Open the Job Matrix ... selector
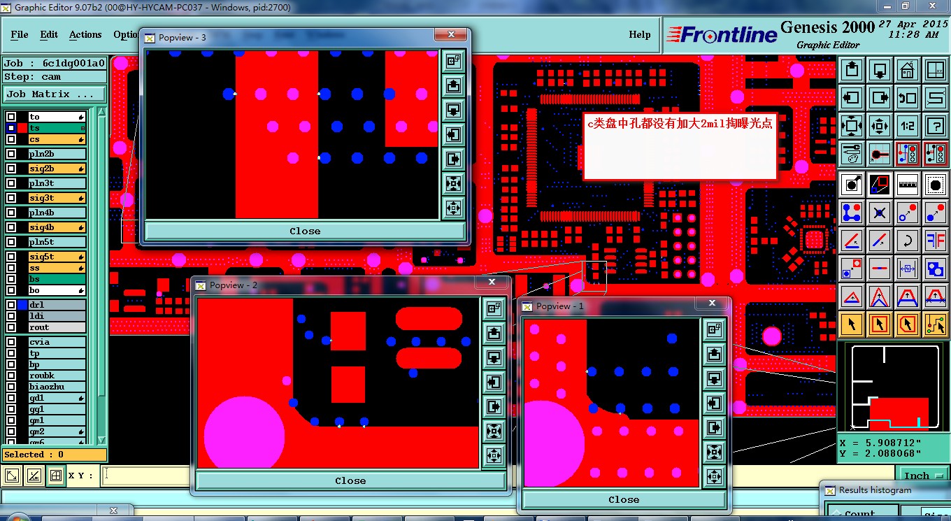The height and width of the screenshot is (521, 951). click(x=55, y=94)
